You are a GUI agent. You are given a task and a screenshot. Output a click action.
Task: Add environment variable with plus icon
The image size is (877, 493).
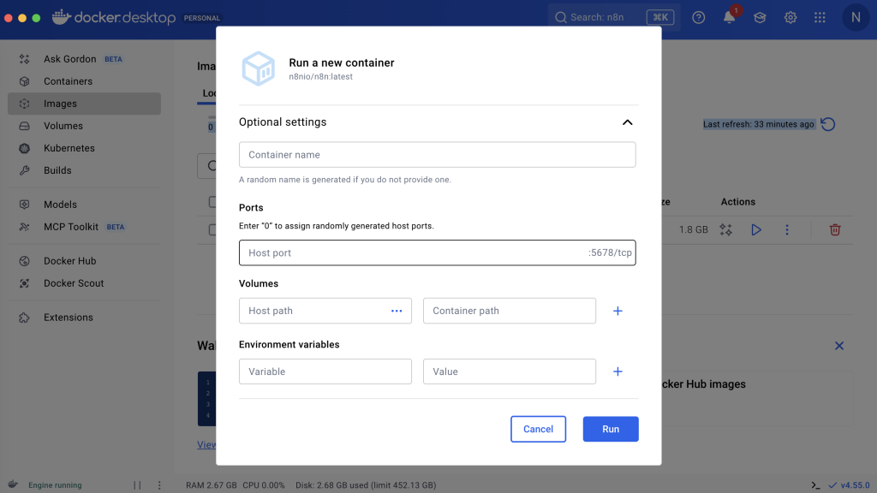tap(617, 371)
